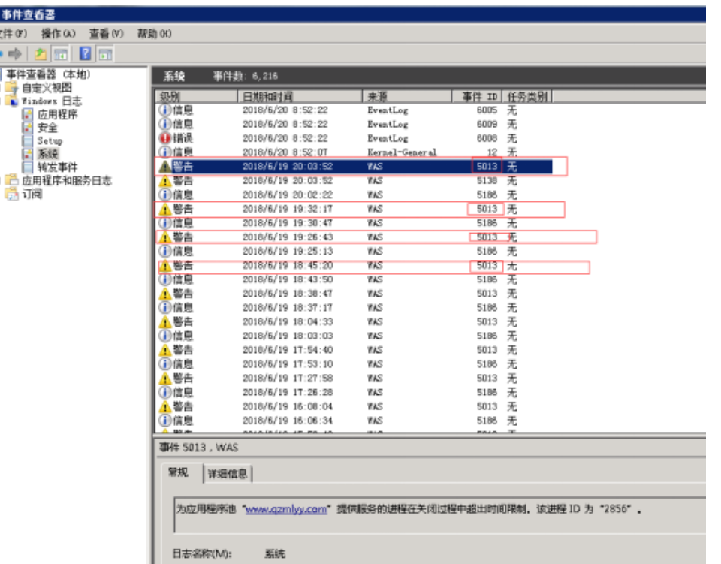Open the 帮助(H) menu

click(154, 34)
